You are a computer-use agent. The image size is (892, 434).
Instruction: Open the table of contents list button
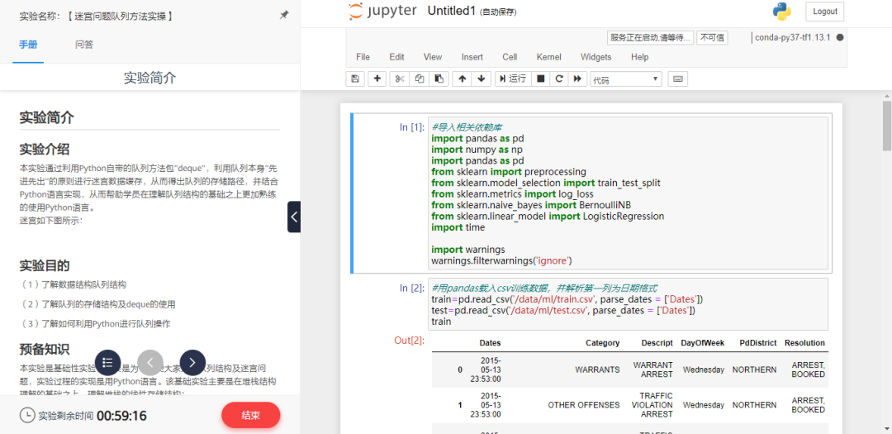click(108, 362)
